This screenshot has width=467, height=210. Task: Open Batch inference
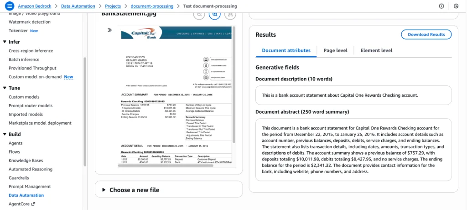[x=24, y=60]
